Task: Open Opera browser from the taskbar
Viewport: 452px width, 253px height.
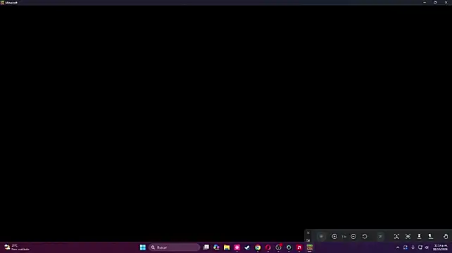Action: point(268,247)
